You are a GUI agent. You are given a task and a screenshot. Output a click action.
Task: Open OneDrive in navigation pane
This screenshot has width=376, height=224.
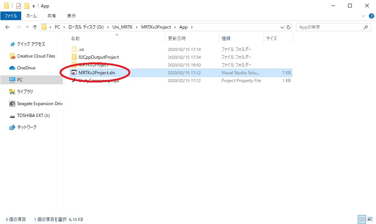point(26,68)
